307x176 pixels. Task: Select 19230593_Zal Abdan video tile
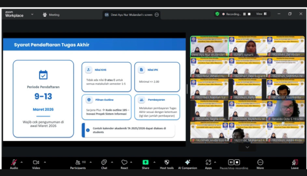pyautogui.click(x=286, y=46)
